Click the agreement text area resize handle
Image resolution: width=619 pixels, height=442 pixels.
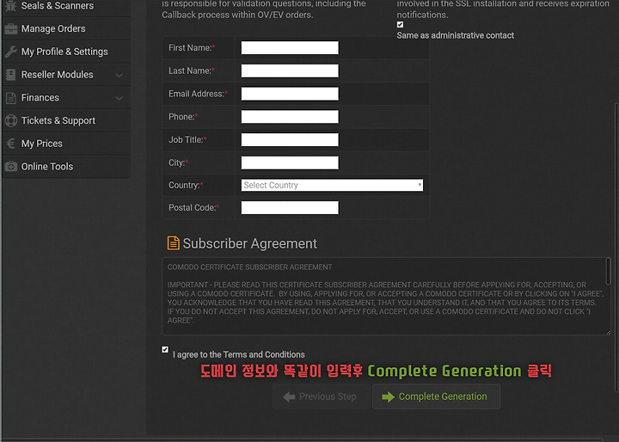(608, 332)
